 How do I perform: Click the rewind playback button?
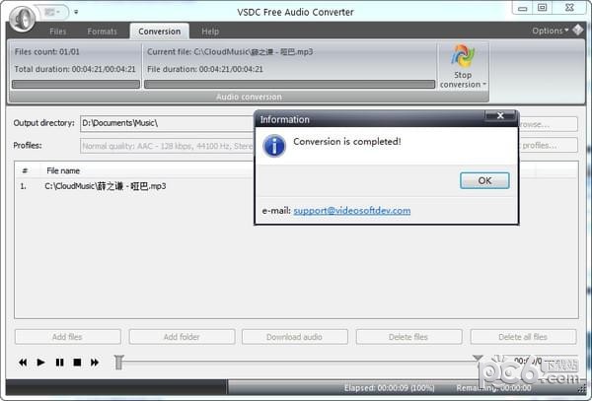tap(23, 363)
